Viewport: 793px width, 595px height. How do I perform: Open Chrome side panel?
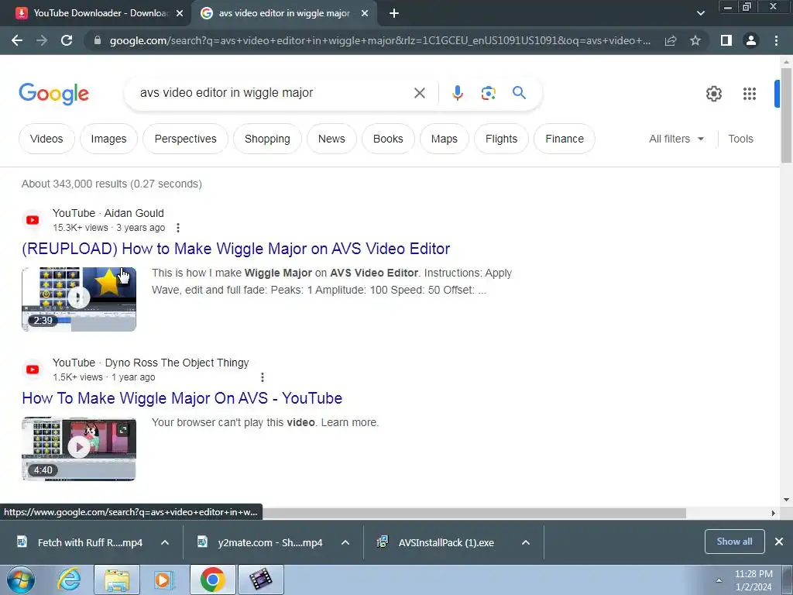(726, 40)
